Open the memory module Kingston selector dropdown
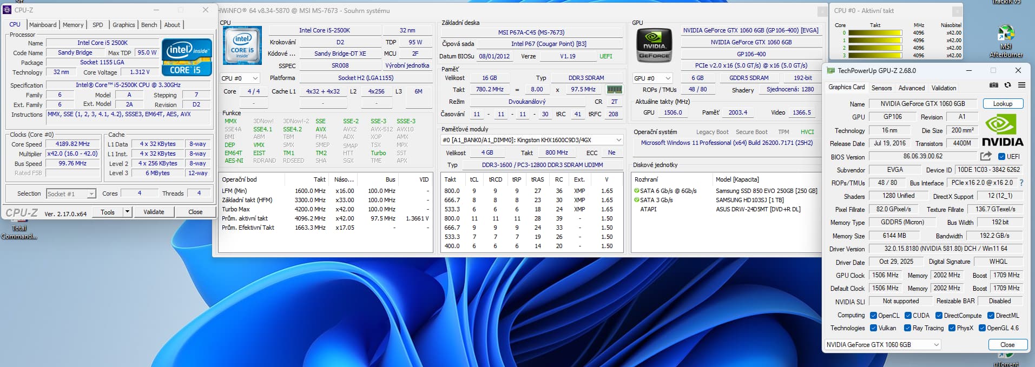1035x367 pixels. pos(618,140)
